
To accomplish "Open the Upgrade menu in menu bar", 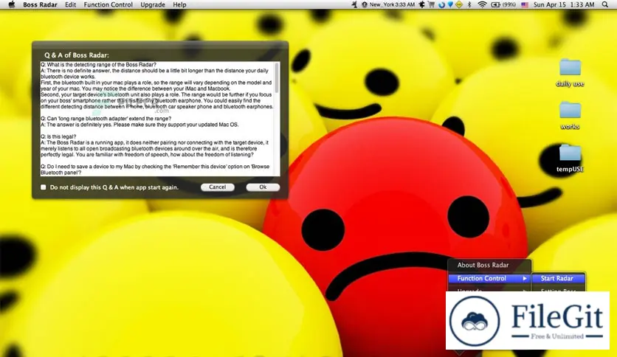I will 153,4.
